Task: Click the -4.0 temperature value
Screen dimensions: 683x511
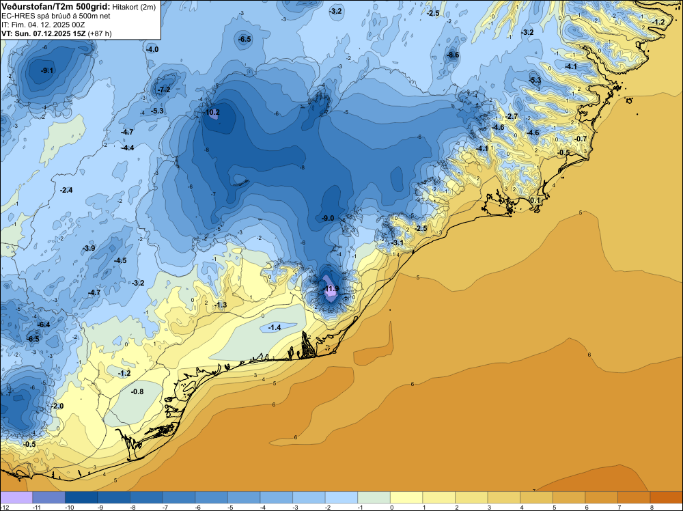Action: click(x=152, y=50)
